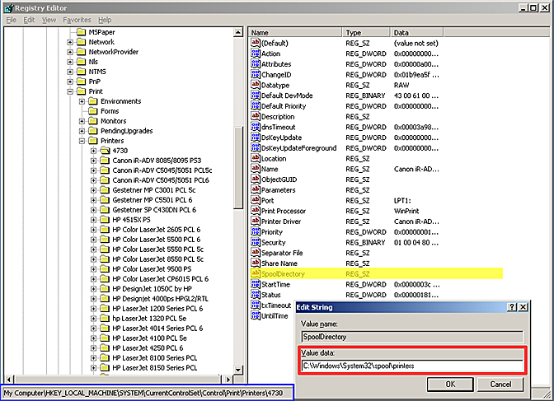The width and height of the screenshot is (554, 401).
Task: Click the string icon of Port value
Action: tap(256, 201)
